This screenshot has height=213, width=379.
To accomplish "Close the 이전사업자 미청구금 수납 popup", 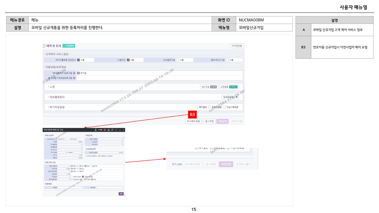I will point(123,130).
